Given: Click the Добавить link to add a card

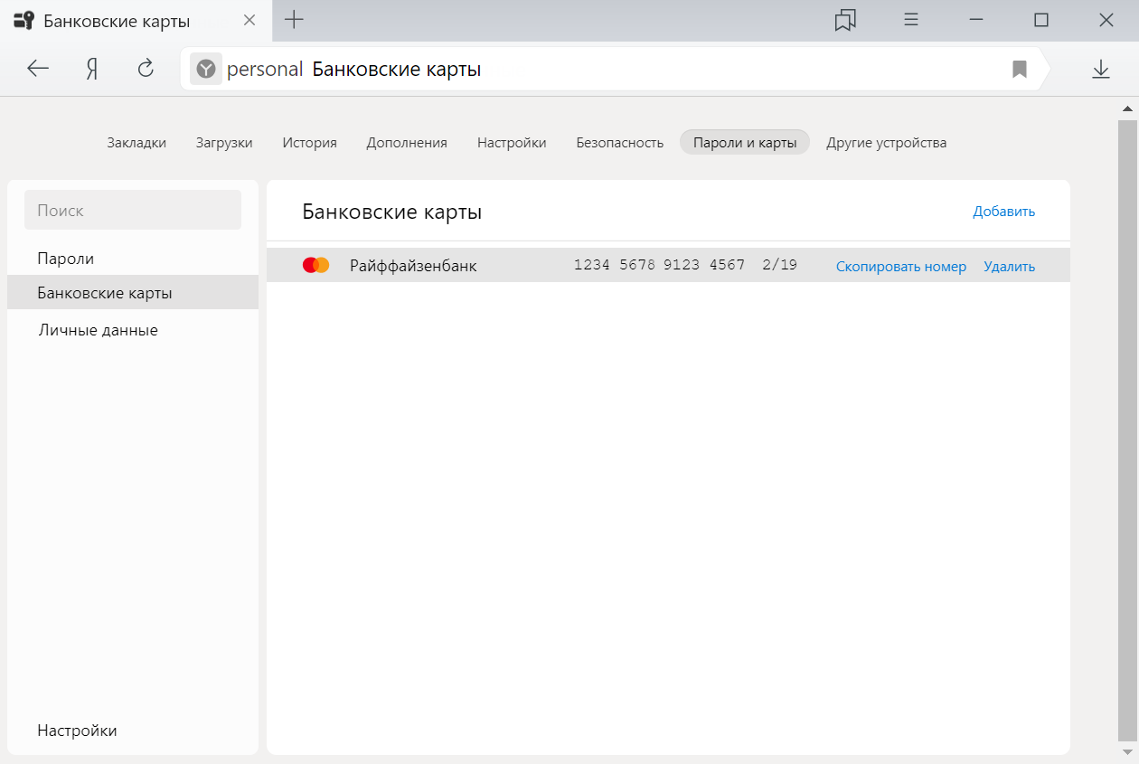Looking at the screenshot, I should (x=1004, y=211).
